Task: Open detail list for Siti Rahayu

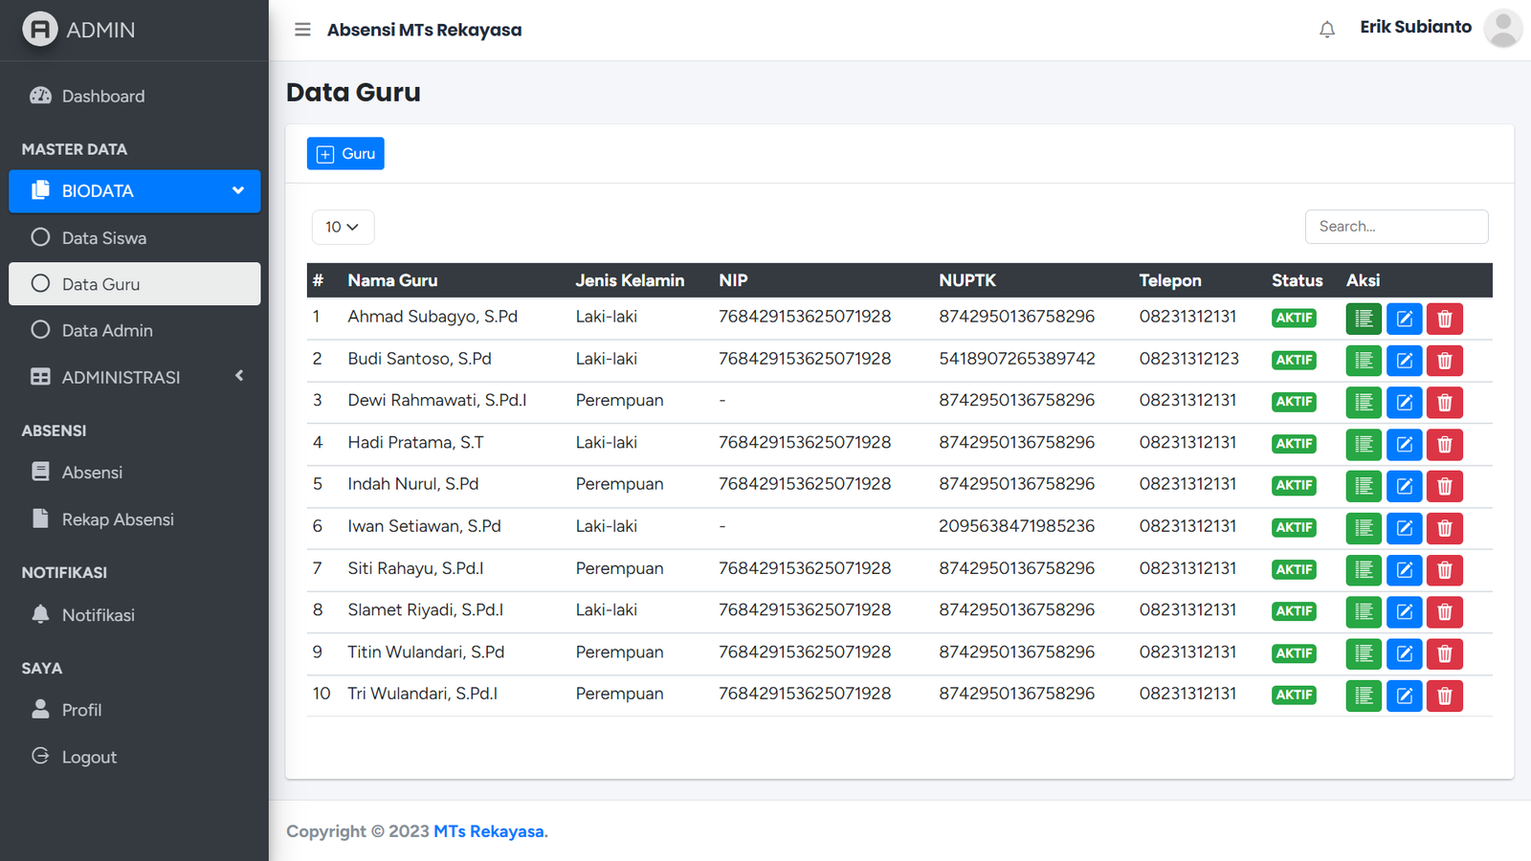Action: pyautogui.click(x=1363, y=570)
